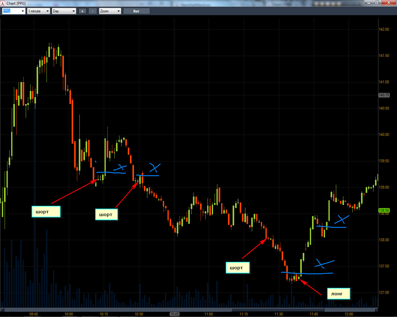Click the plus zoom-in button
This screenshot has height=317, width=397.
pos(82,11)
